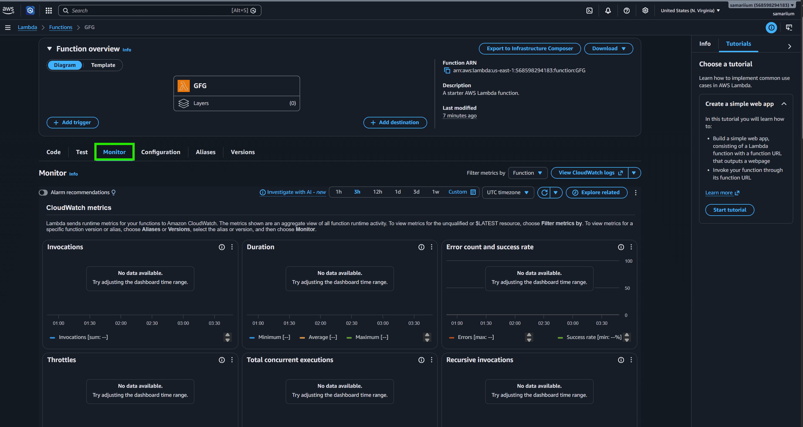Screen dimensions: 803x427
Task: Switch to Template view
Action: coord(103,65)
